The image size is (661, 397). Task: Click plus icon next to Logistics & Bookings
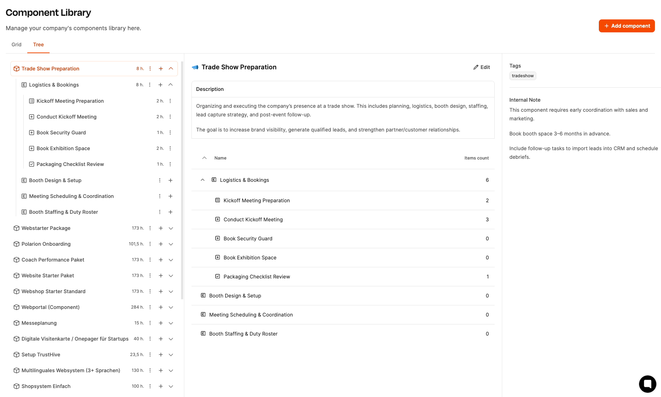click(x=161, y=85)
